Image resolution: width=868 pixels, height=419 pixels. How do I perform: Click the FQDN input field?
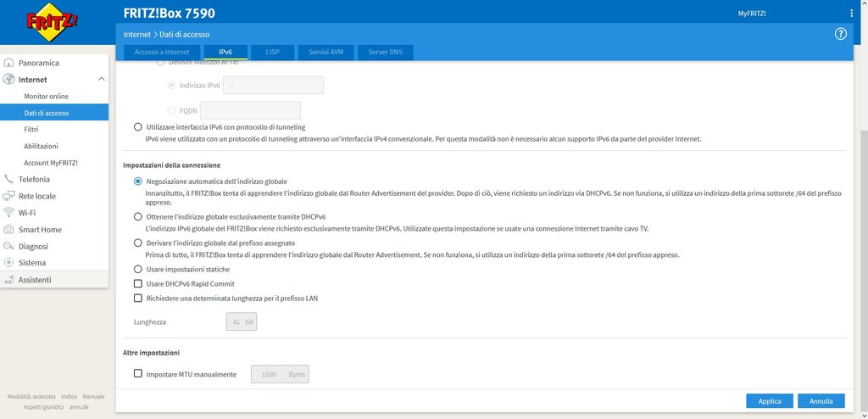tap(250, 110)
